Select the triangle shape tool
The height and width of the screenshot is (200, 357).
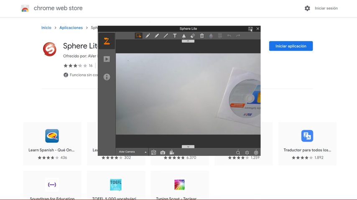184,36
